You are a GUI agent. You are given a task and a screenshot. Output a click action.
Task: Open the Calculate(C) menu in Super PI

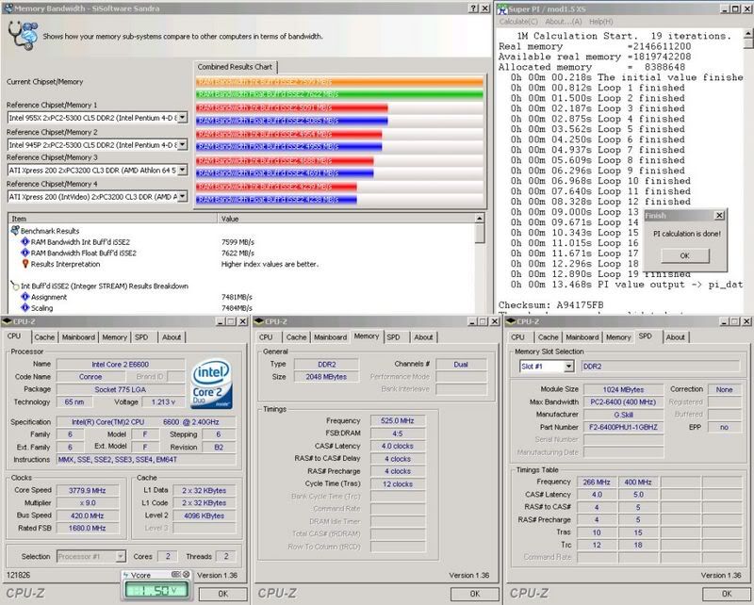coord(518,22)
